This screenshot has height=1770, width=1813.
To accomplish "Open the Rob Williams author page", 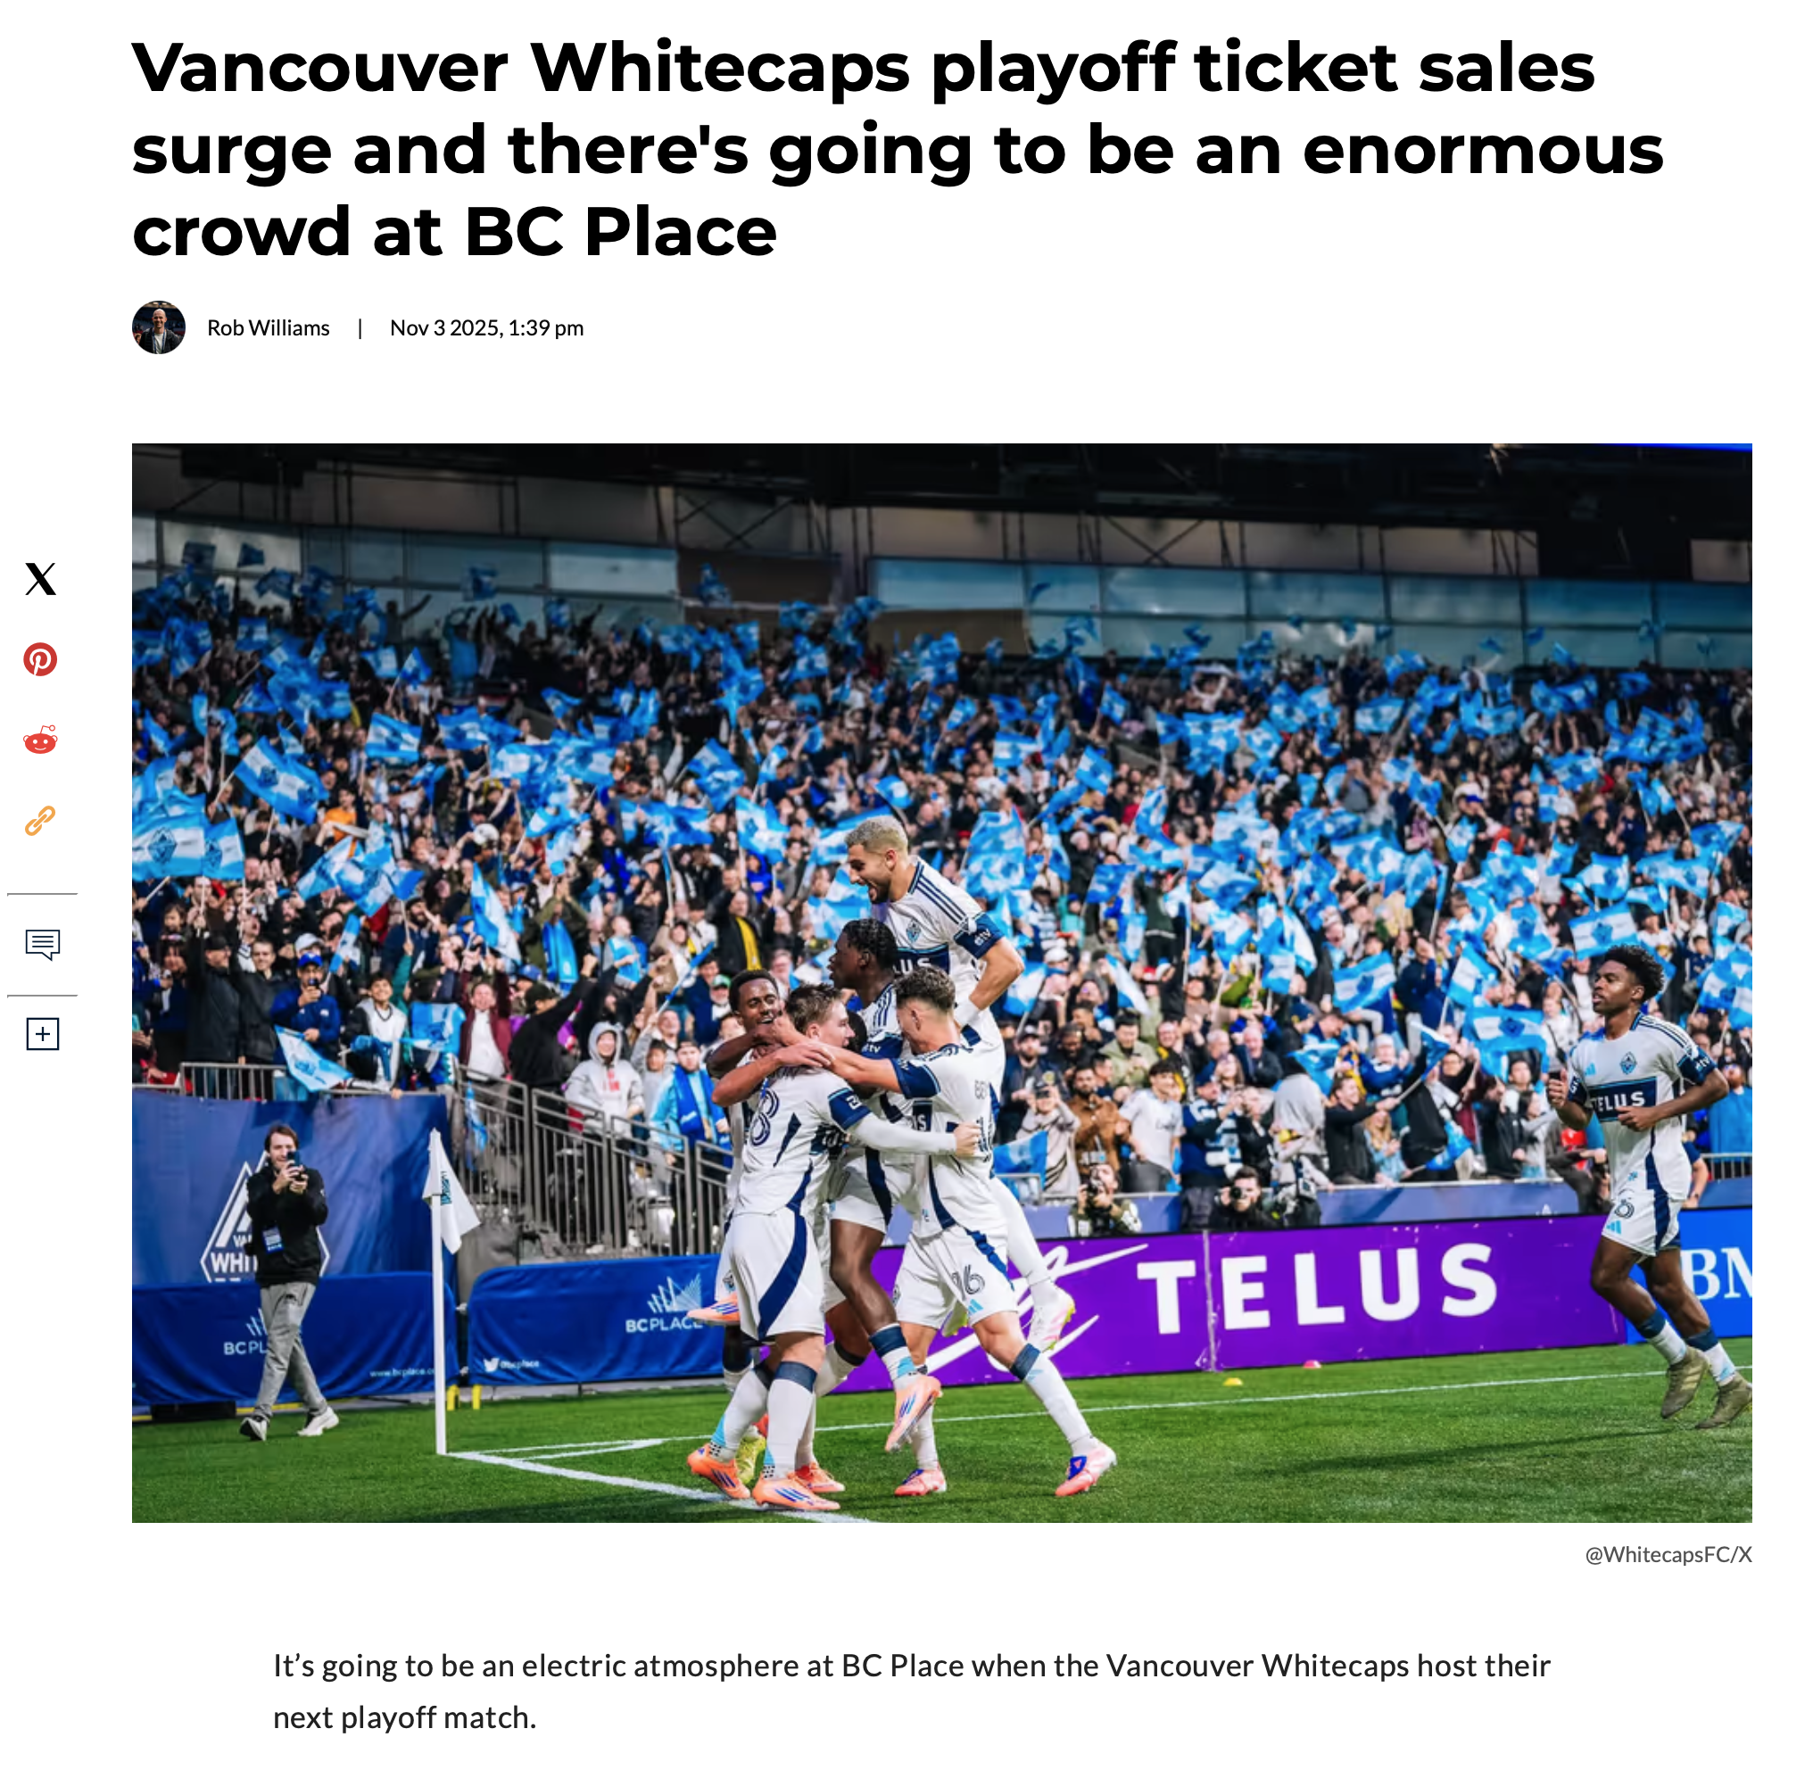I will click(x=268, y=328).
